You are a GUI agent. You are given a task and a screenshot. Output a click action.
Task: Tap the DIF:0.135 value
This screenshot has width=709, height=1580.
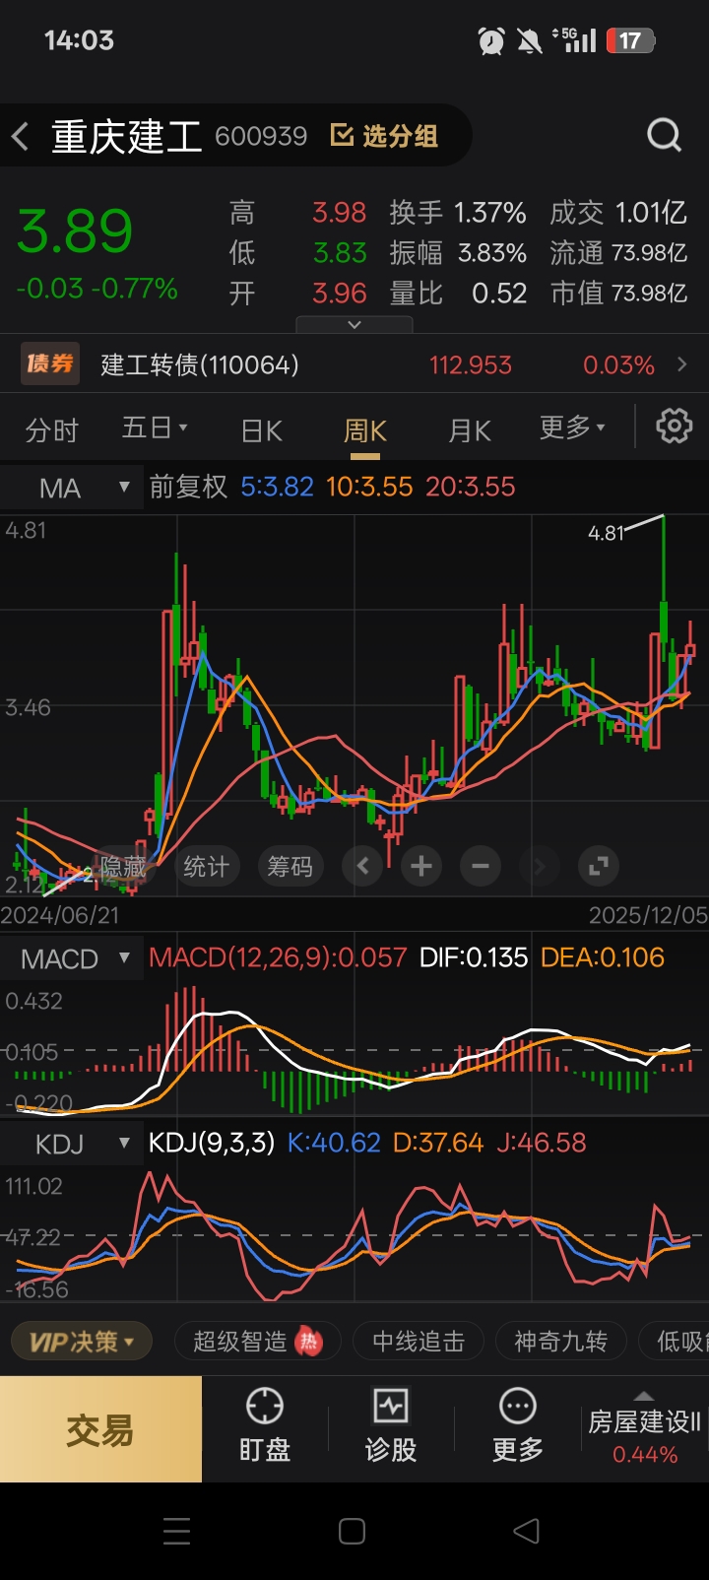[474, 957]
